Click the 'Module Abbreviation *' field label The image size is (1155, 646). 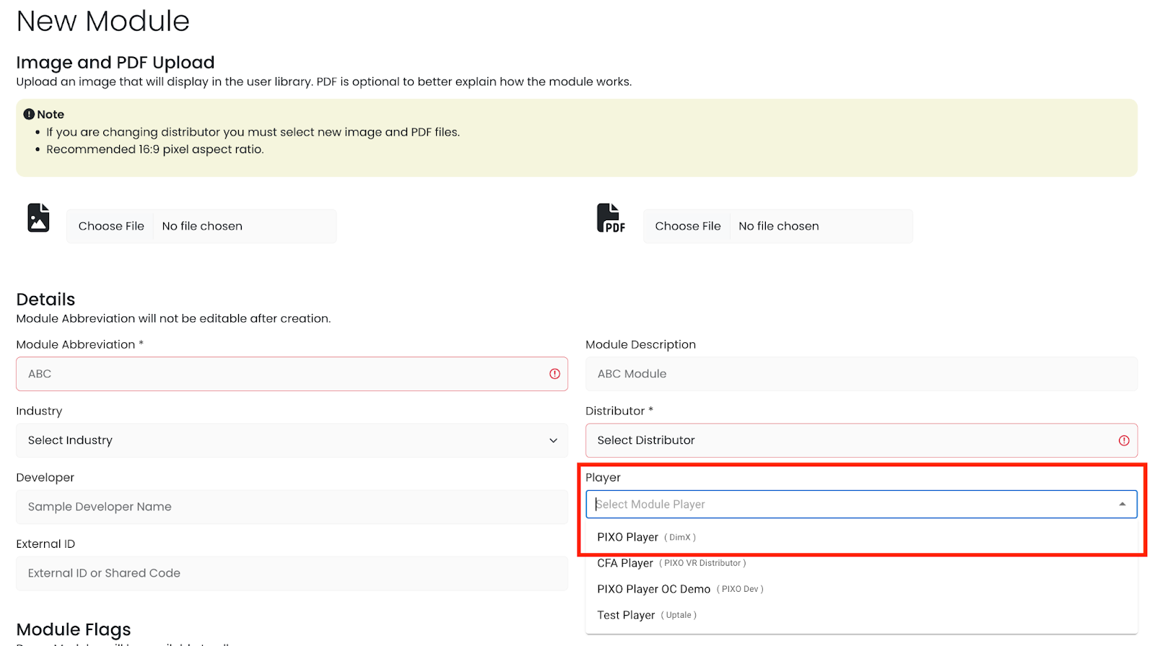(80, 344)
